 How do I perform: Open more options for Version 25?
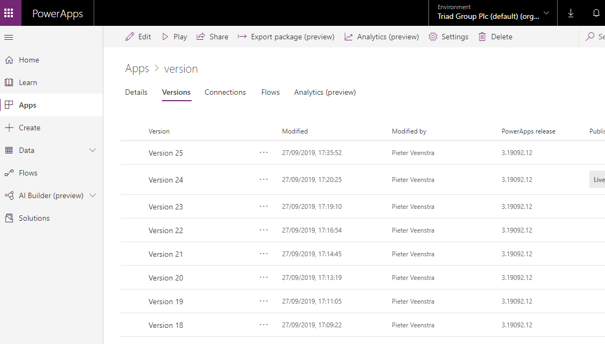coord(264,152)
